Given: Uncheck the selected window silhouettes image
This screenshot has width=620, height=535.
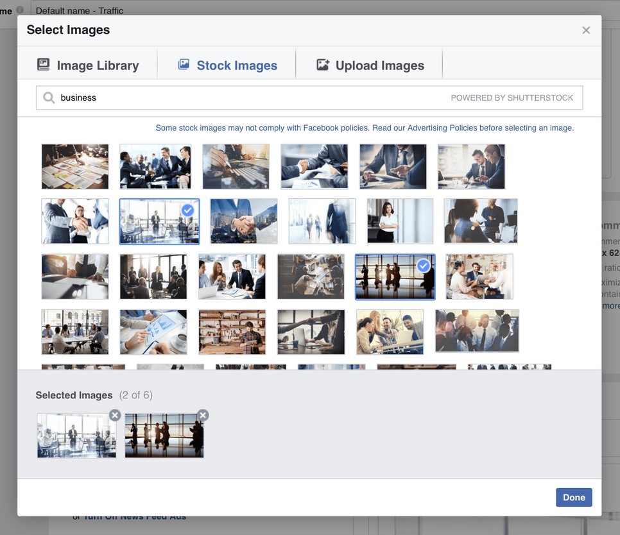Looking at the screenshot, I should (x=395, y=276).
